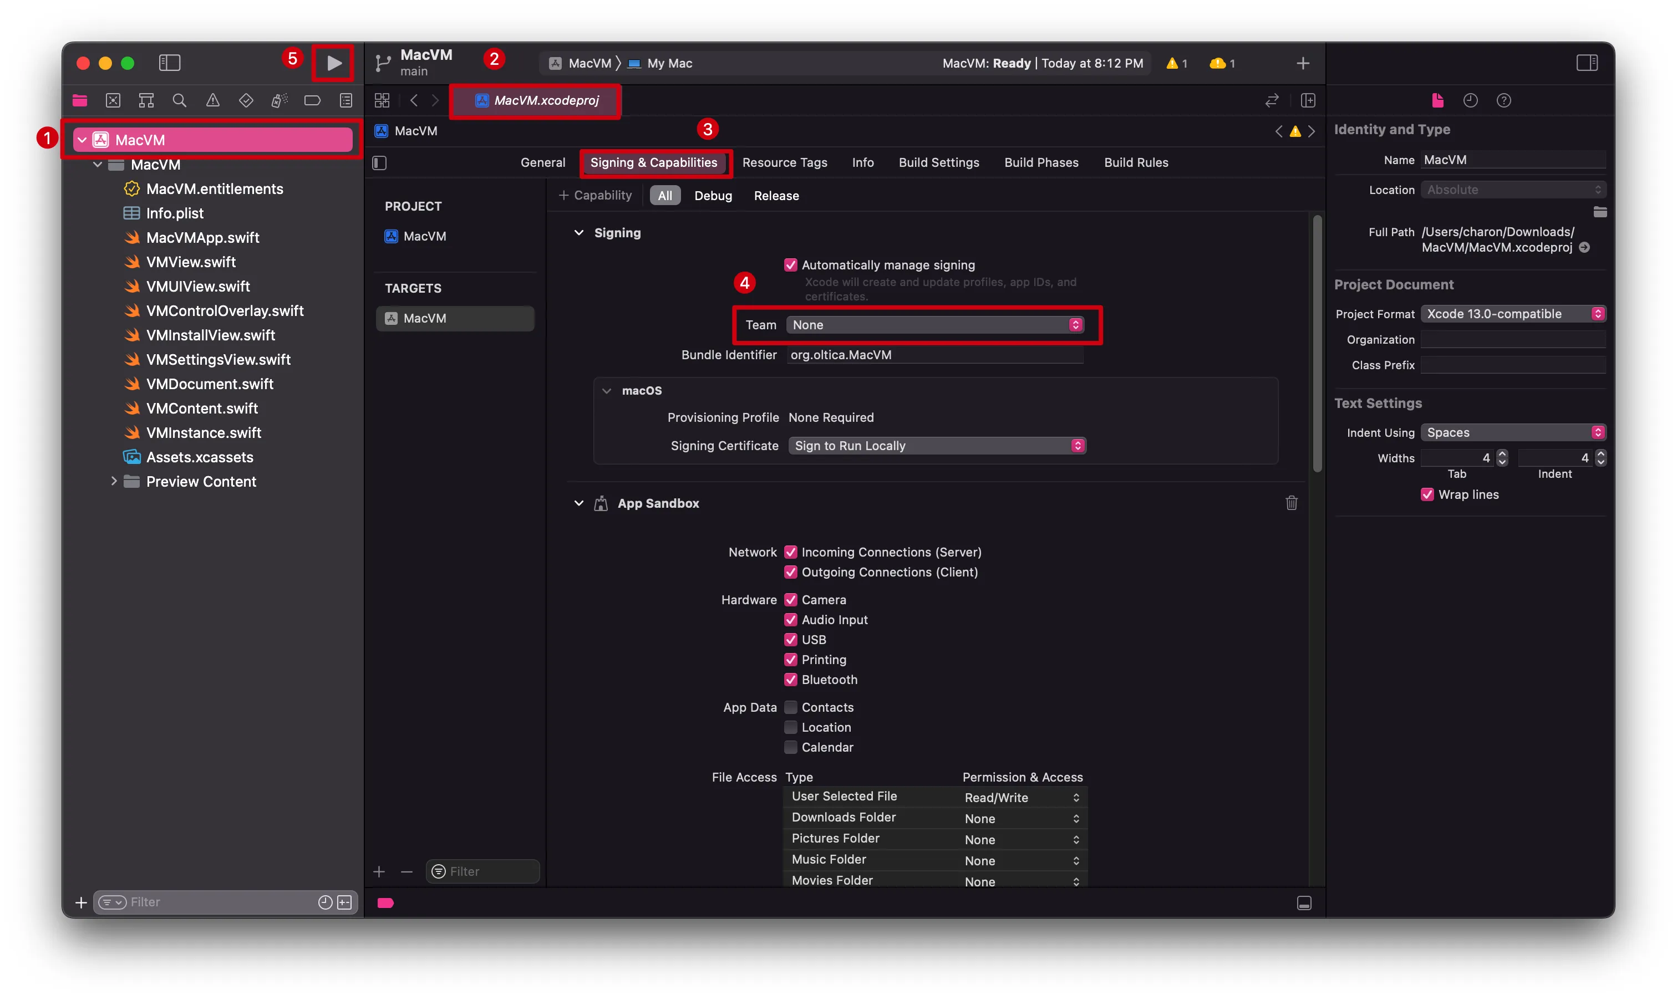Toggle the inspectors panel at top right
Image resolution: width=1677 pixels, height=1000 pixels.
pos(1587,63)
